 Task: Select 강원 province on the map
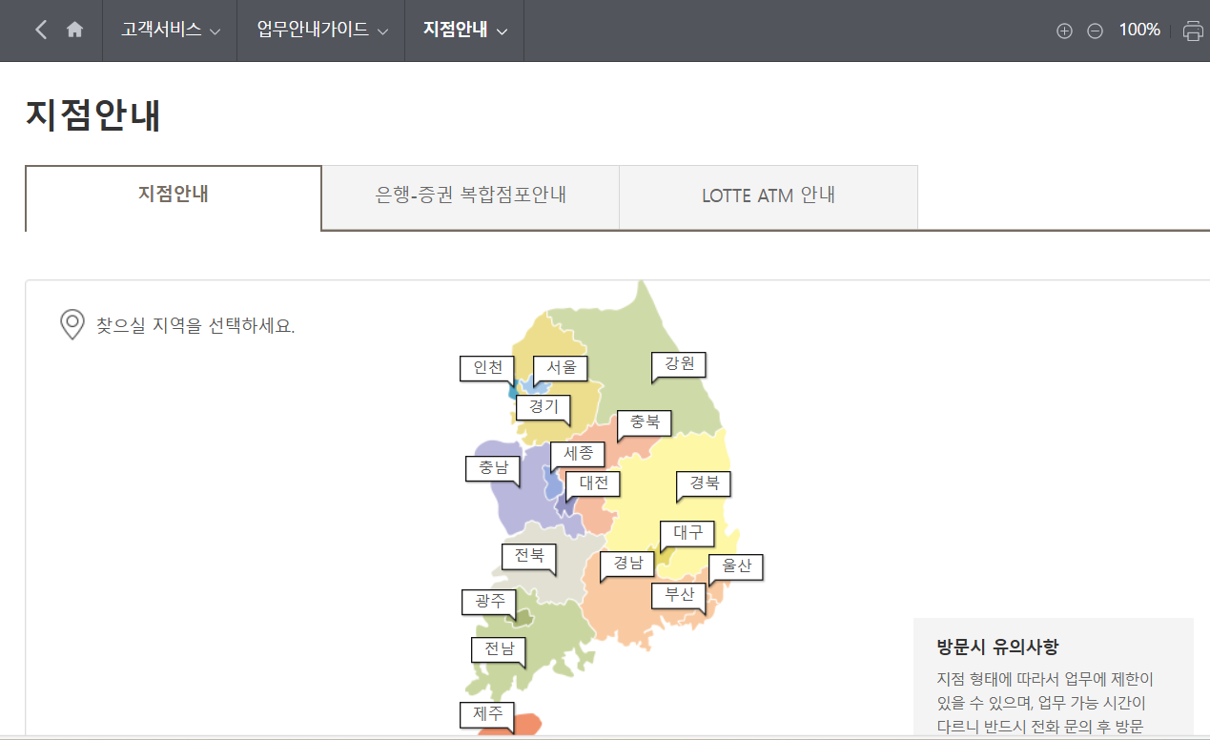point(678,363)
